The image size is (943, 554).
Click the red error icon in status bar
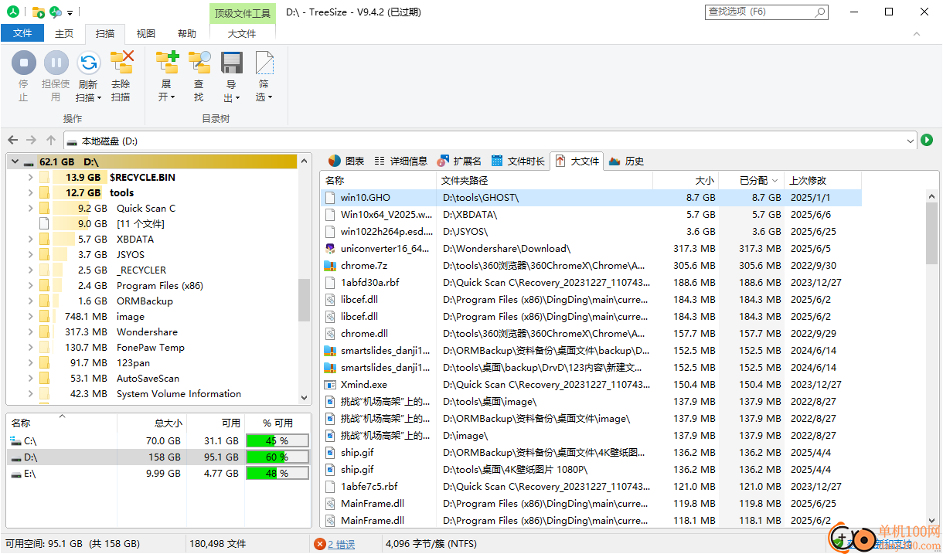coord(320,544)
